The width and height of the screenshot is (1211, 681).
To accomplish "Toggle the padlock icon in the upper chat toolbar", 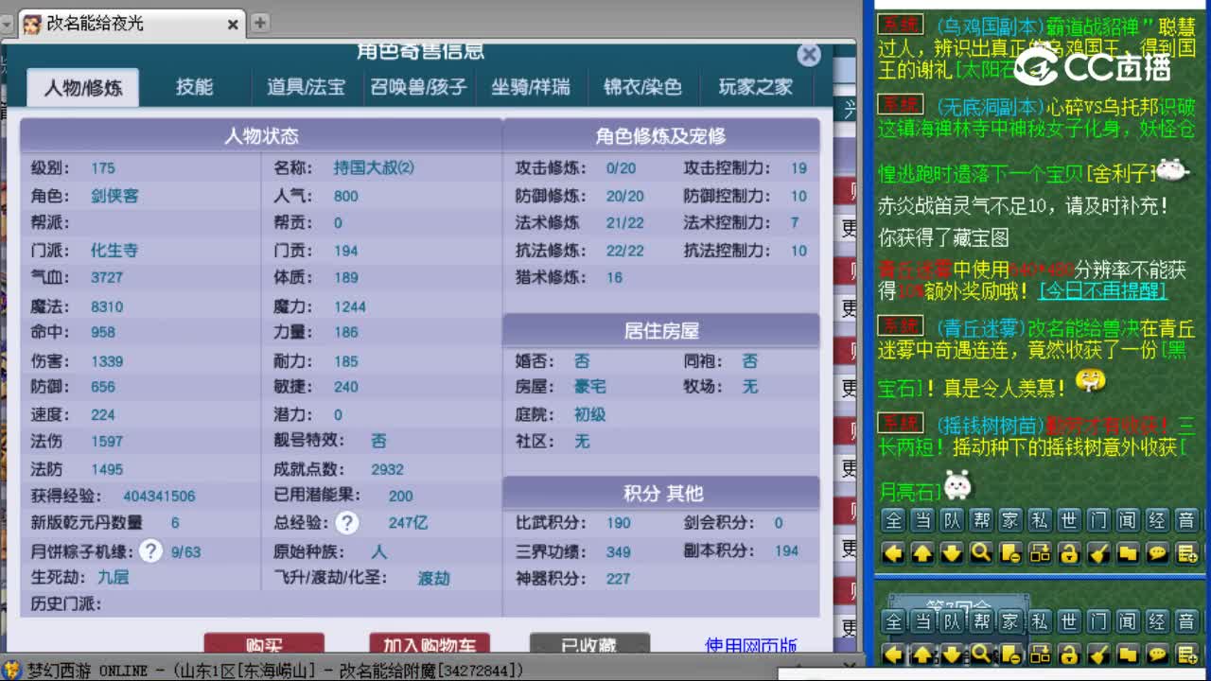I will click(x=1069, y=553).
